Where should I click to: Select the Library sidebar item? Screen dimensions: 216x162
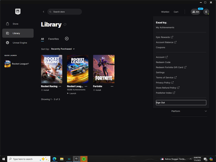[x=18, y=33]
